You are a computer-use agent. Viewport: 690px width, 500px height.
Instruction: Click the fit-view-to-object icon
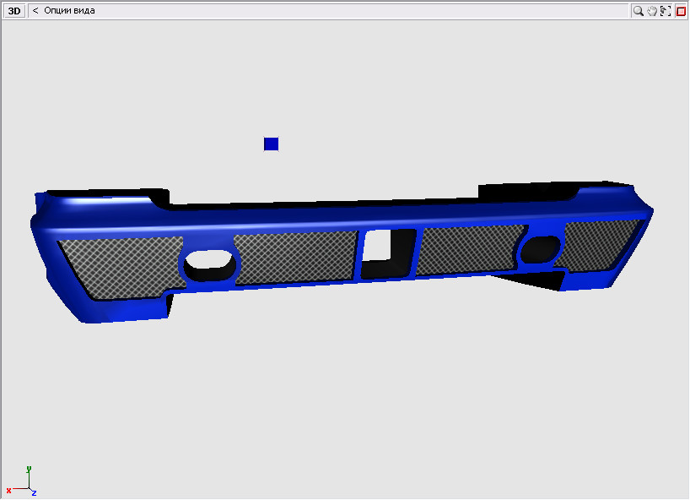pyautogui.click(x=666, y=11)
